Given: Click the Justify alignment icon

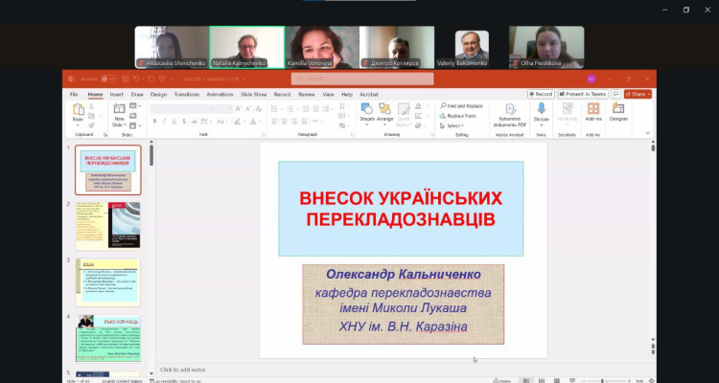Looking at the screenshot, I should point(304,122).
